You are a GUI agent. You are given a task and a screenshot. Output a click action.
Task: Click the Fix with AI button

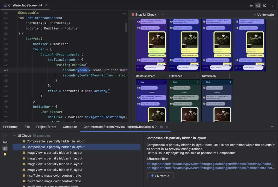[160, 176]
